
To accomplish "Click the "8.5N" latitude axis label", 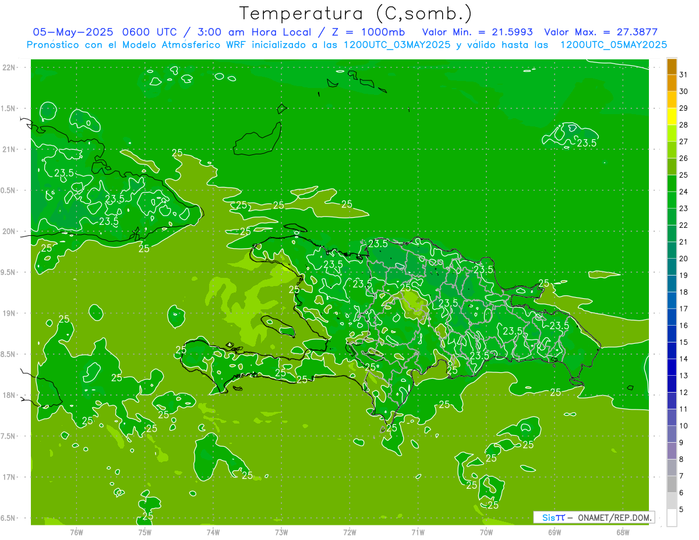I will 8,354.
